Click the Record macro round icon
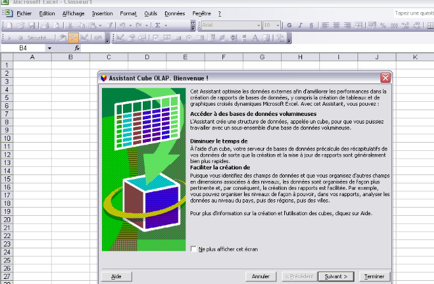Image resolution: width=434 pixels, height=284 pixels. 20,38
